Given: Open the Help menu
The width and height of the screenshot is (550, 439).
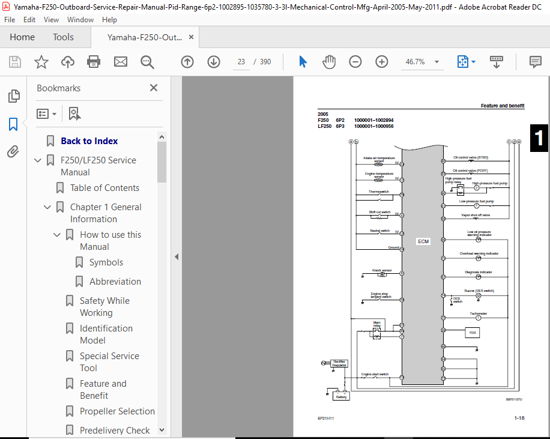Looking at the screenshot, I should pos(109,20).
